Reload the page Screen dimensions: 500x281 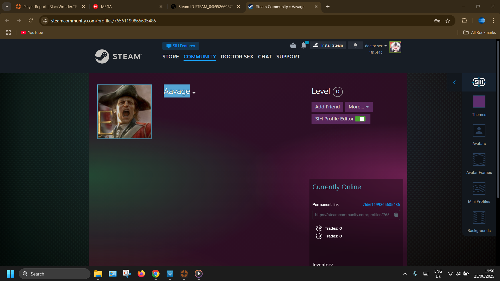[x=31, y=21]
